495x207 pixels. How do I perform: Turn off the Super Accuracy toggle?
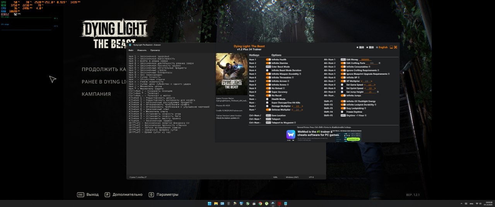(268, 92)
